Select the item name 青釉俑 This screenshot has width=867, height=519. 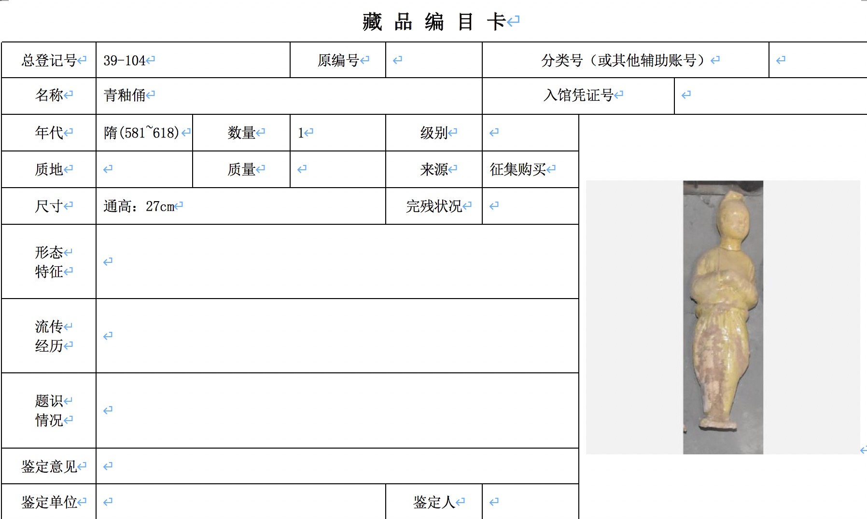tap(124, 95)
